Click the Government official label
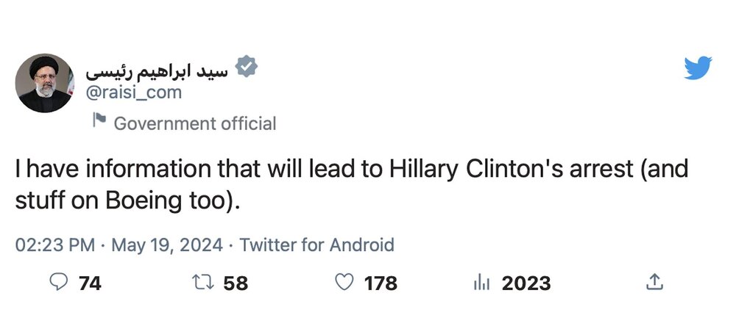The image size is (736, 326). click(x=195, y=123)
